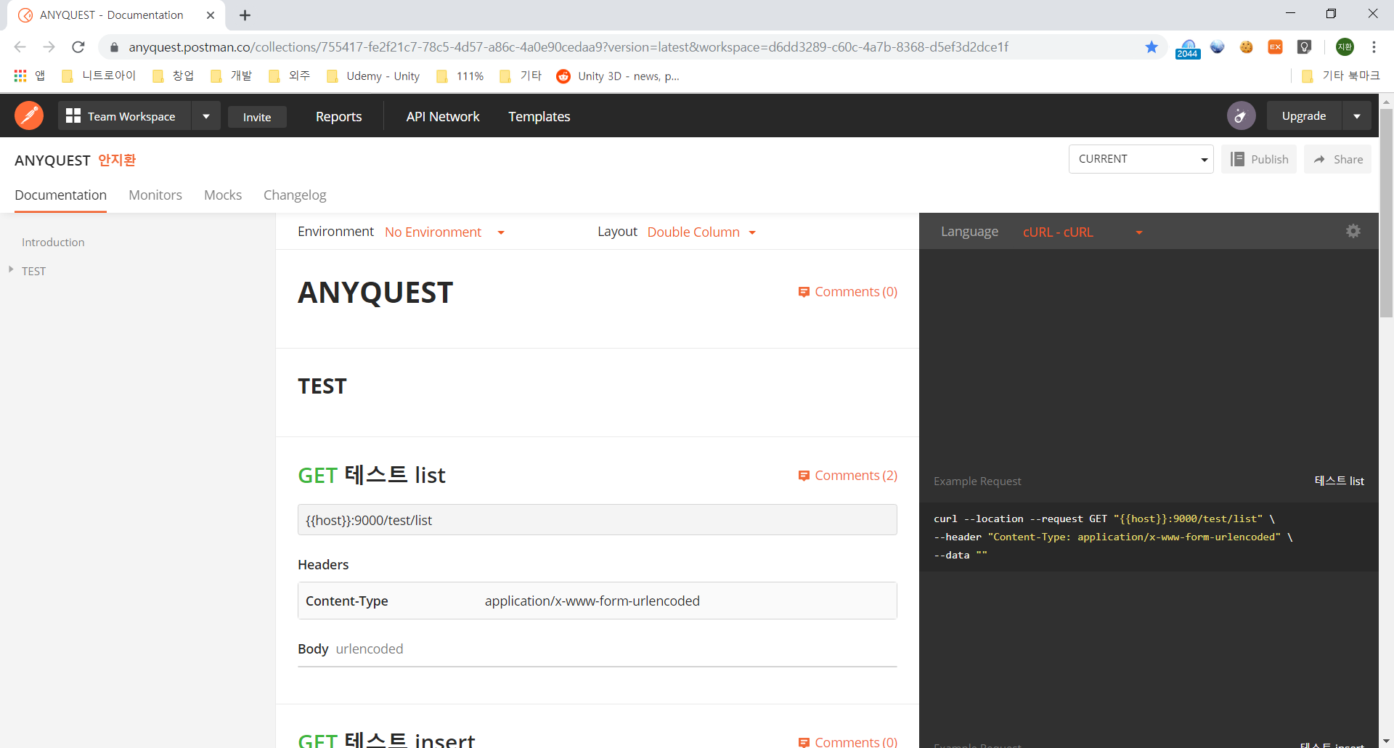This screenshot has width=1394, height=748.
Task: Open the Udemy - Unity bookmark folder
Action: 373,76
